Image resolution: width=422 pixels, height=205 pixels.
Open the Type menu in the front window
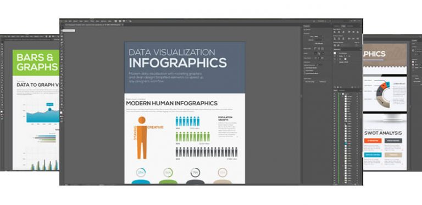[81, 21]
